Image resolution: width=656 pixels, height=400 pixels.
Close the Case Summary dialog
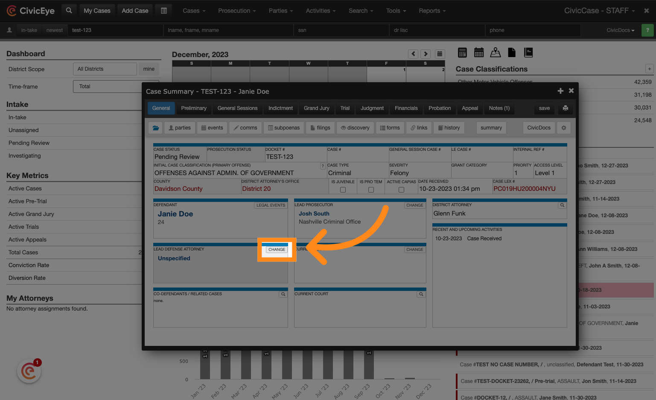571,91
